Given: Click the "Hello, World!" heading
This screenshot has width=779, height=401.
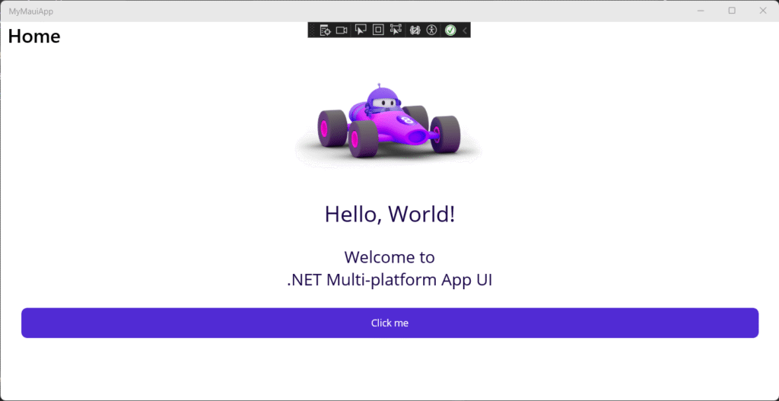Looking at the screenshot, I should [389, 214].
